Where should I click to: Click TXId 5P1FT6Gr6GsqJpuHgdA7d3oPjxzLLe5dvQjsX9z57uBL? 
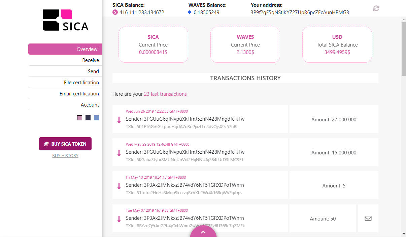click(182, 127)
